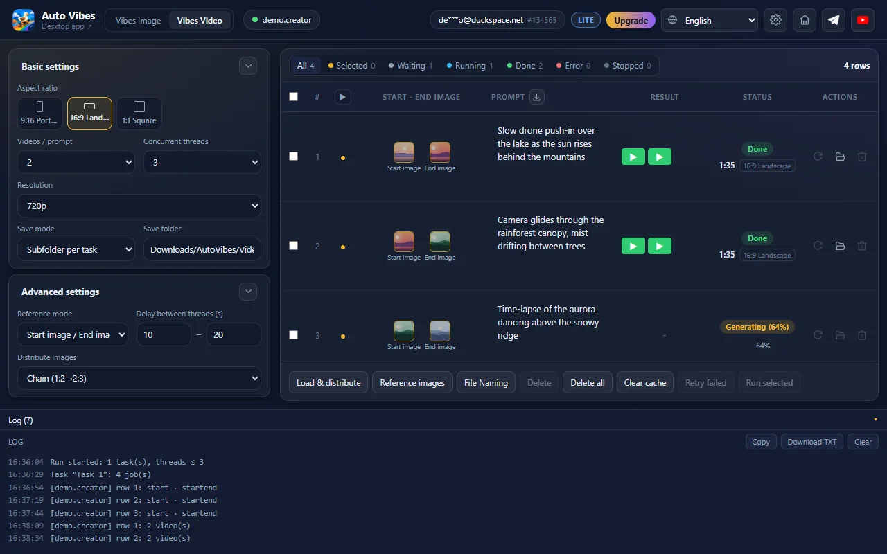This screenshot has width=887, height=554.
Task: Switch to the Vibes Image tab
Action: [138, 20]
